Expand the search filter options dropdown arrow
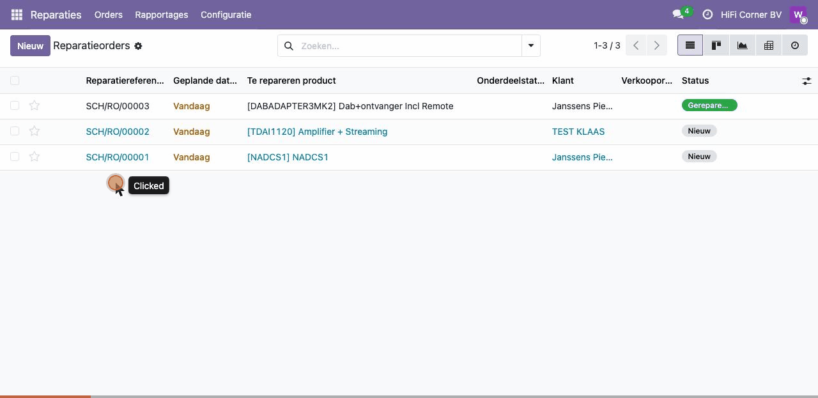The height and width of the screenshot is (398, 818). [531, 46]
